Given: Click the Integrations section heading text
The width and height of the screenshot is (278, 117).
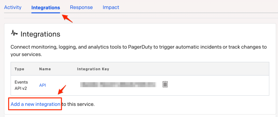Looking at the screenshot, I should [x=40, y=34].
